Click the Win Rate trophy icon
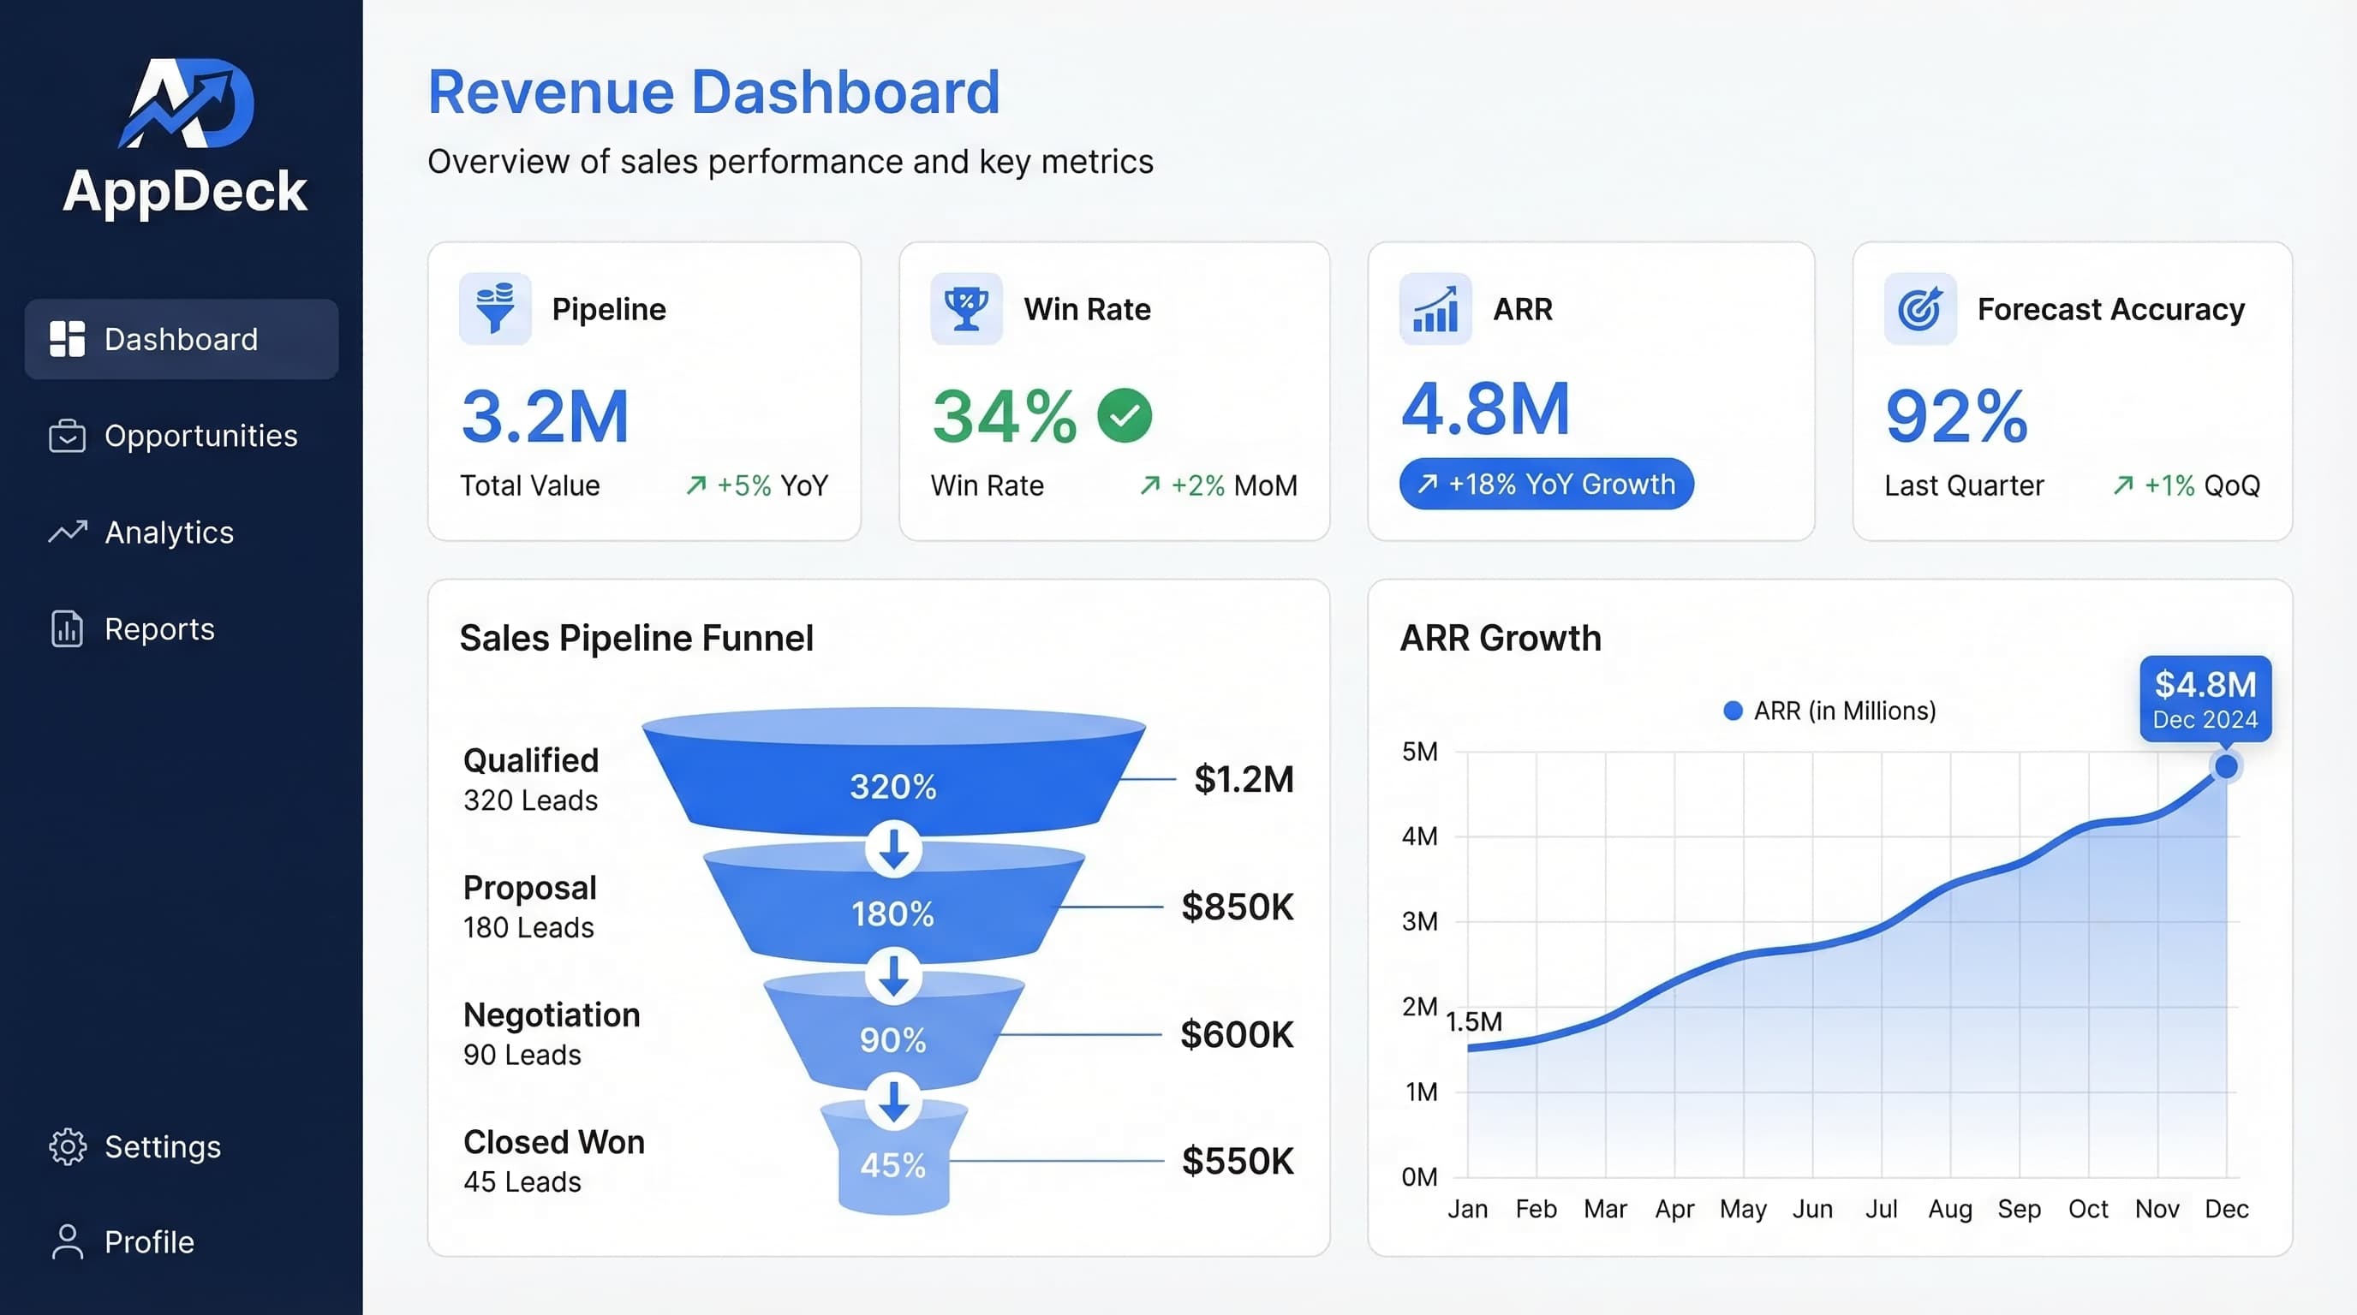 click(x=966, y=309)
